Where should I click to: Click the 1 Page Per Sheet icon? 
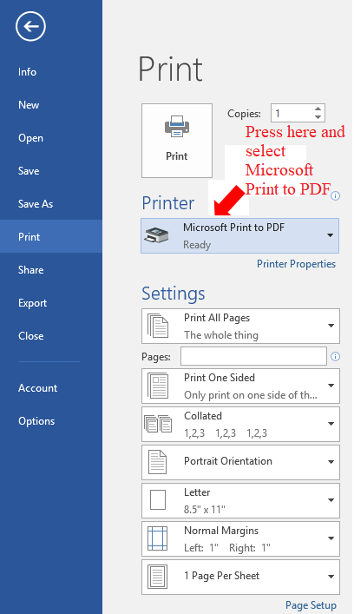coord(158,577)
